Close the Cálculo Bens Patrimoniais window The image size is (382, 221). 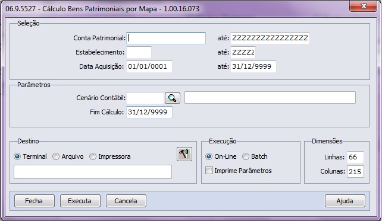pyautogui.click(x=364, y=6)
